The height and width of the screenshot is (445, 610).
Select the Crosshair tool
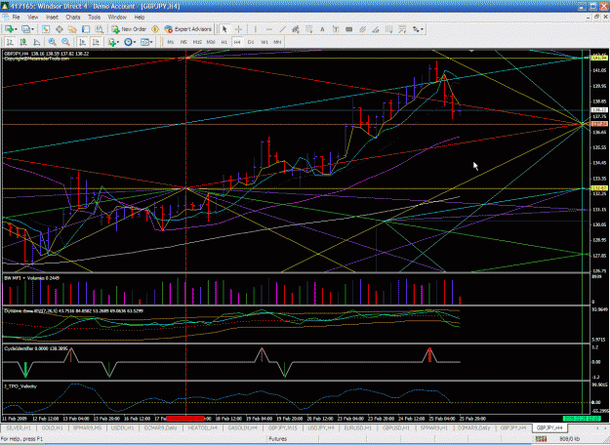pyautogui.click(x=238, y=29)
